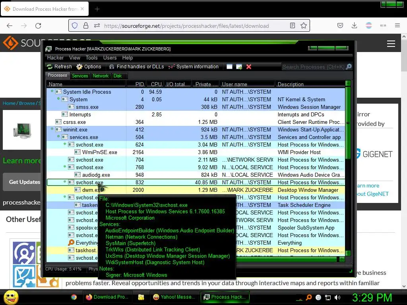Sort by the User name column
Viewport: 407px width, 305px height.
pos(247,84)
